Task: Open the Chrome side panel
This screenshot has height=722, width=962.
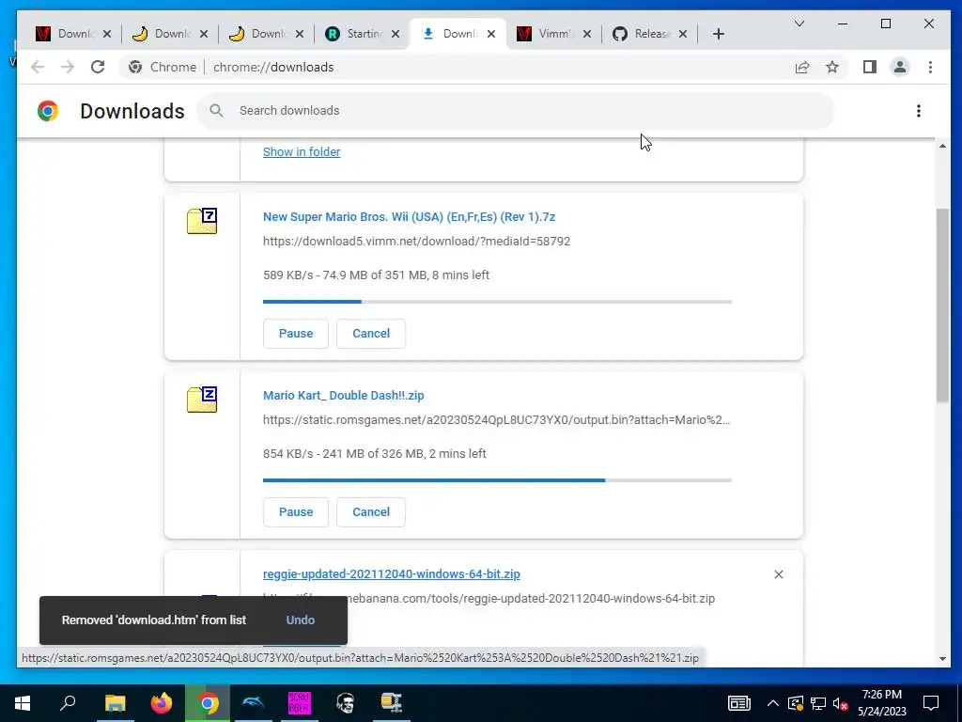Action: click(x=869, y=67)
